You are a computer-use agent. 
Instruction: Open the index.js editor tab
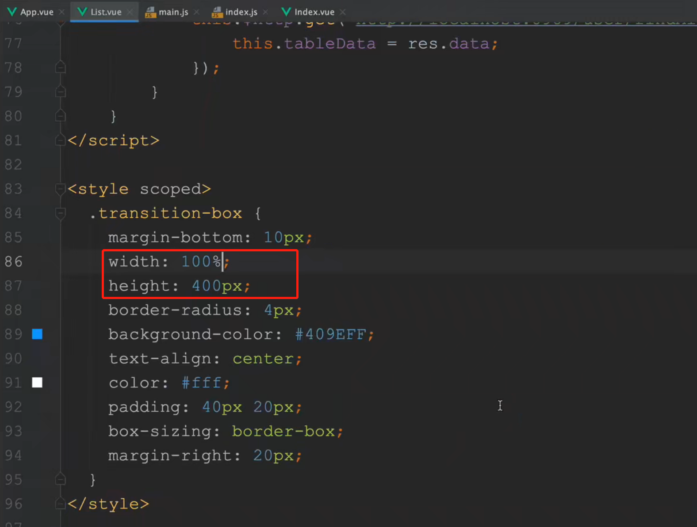[x=241, y=12]
